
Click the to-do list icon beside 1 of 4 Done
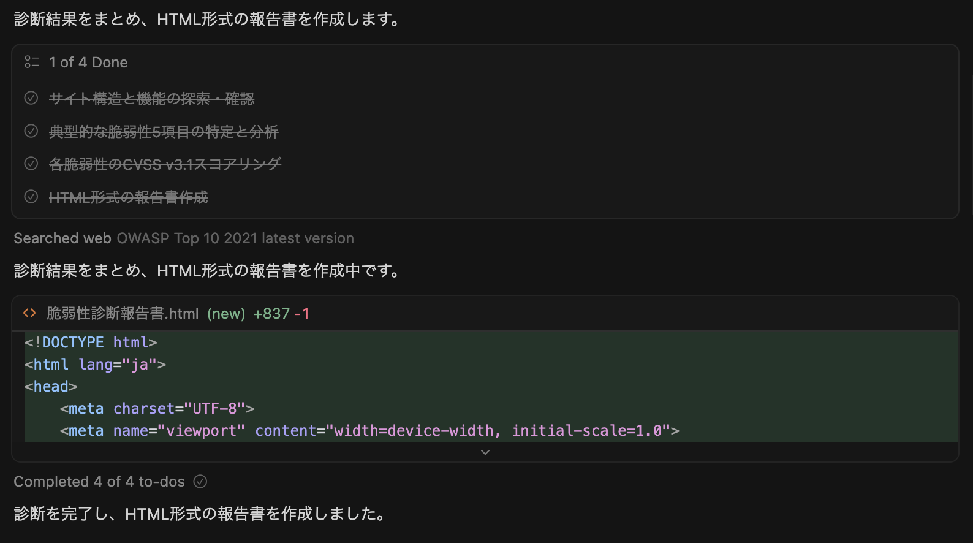pos(31,62)
